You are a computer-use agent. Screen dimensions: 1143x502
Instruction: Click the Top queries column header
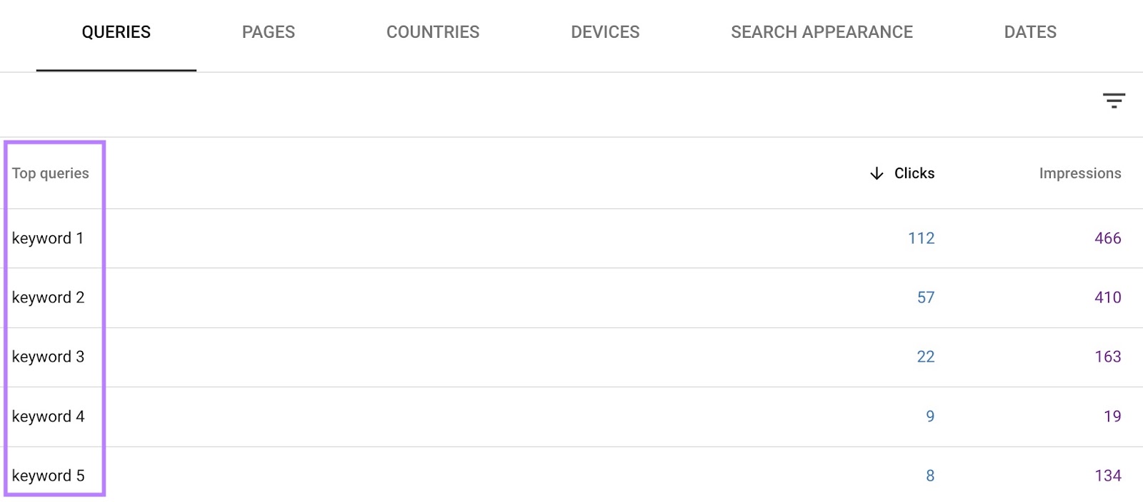(x=51, y=173)
